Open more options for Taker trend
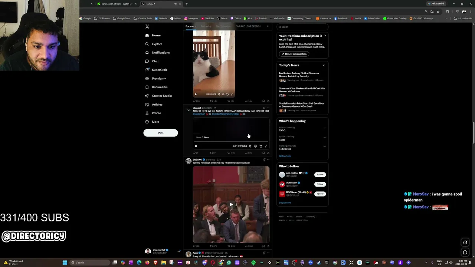 pyautogui.click(x=325, y=137)
